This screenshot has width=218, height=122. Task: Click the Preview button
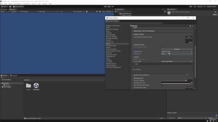[x=177, y=49]
